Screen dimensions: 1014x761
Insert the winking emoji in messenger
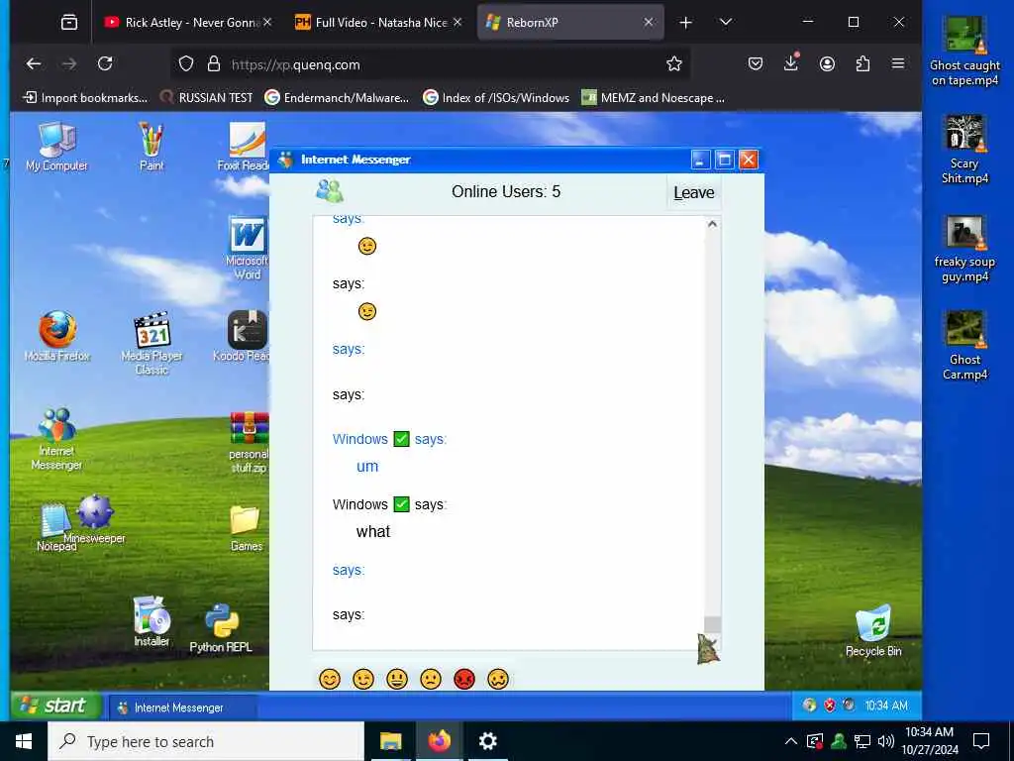pyautogui.click(x=363, y=679)
